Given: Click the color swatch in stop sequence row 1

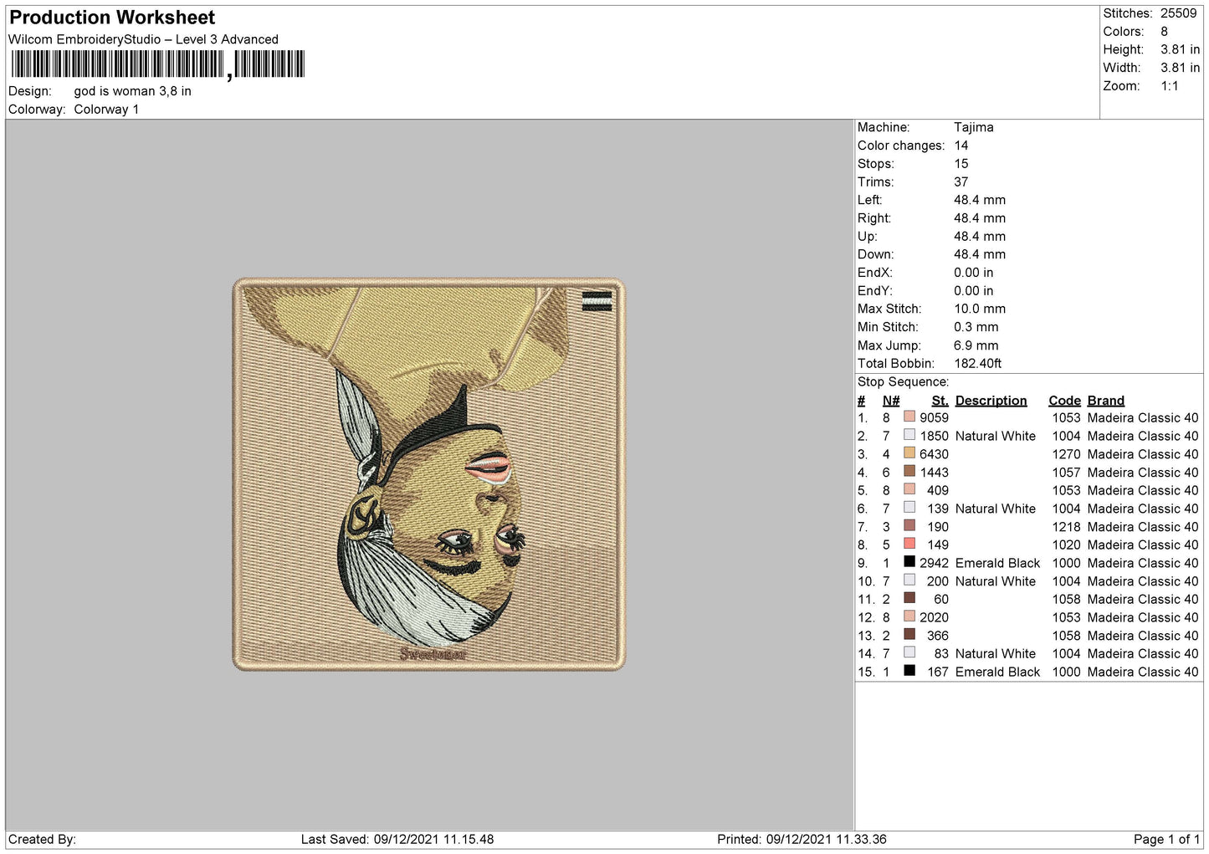Looking at the screenshot, I should click(x=909, y=417).
